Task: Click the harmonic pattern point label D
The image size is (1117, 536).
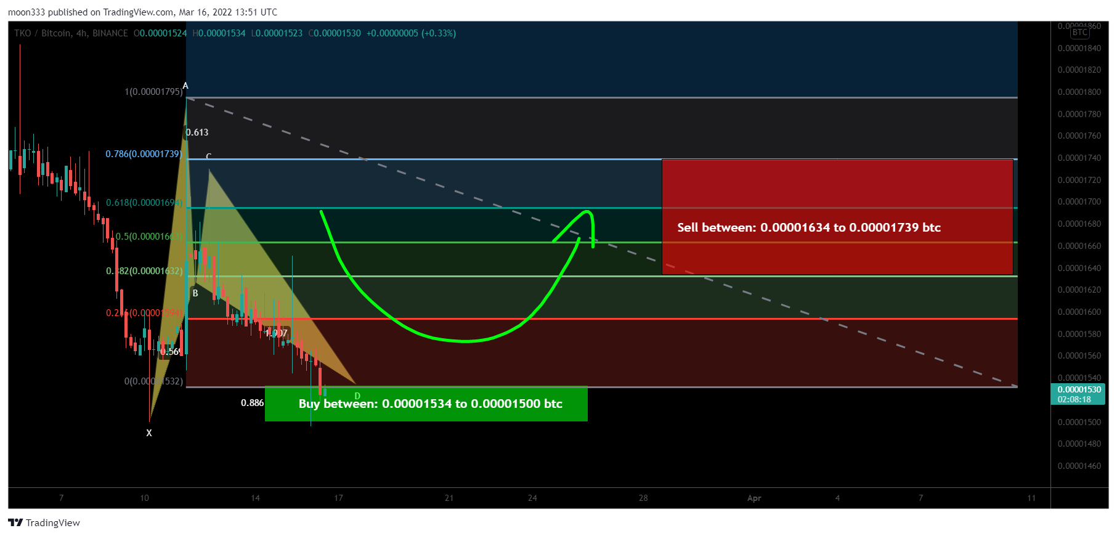Action: coord(357,396)
